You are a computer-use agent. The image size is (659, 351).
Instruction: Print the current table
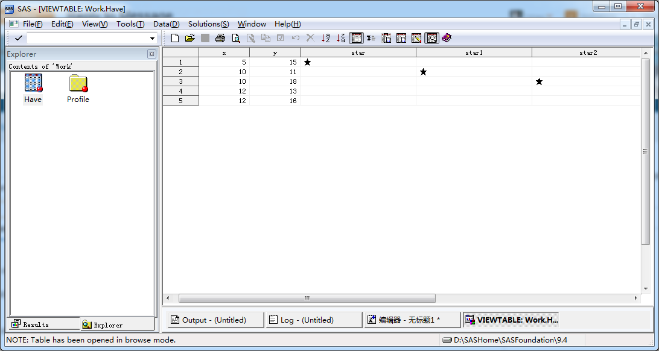point(220,37)
